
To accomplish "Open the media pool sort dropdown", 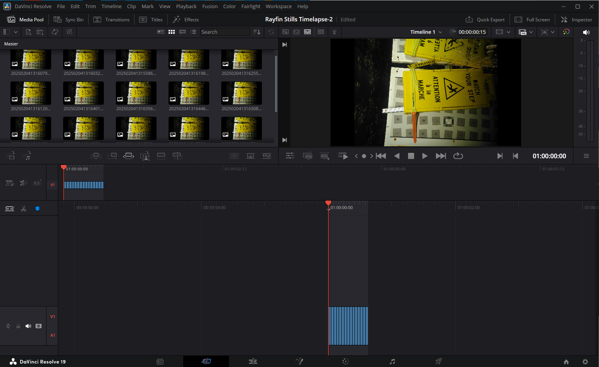I will 256,32.
